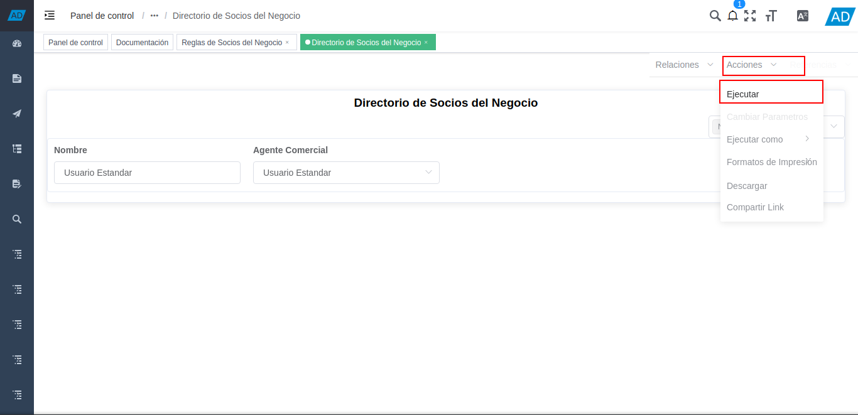Expand the Agente Comercial dropdown

(428, 172)
